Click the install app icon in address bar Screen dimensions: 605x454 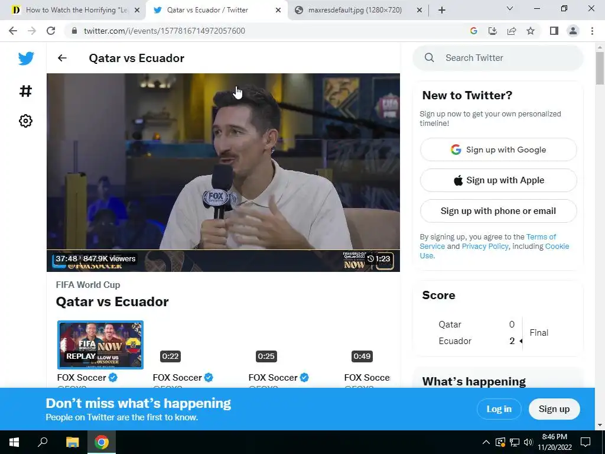point(493,31)
